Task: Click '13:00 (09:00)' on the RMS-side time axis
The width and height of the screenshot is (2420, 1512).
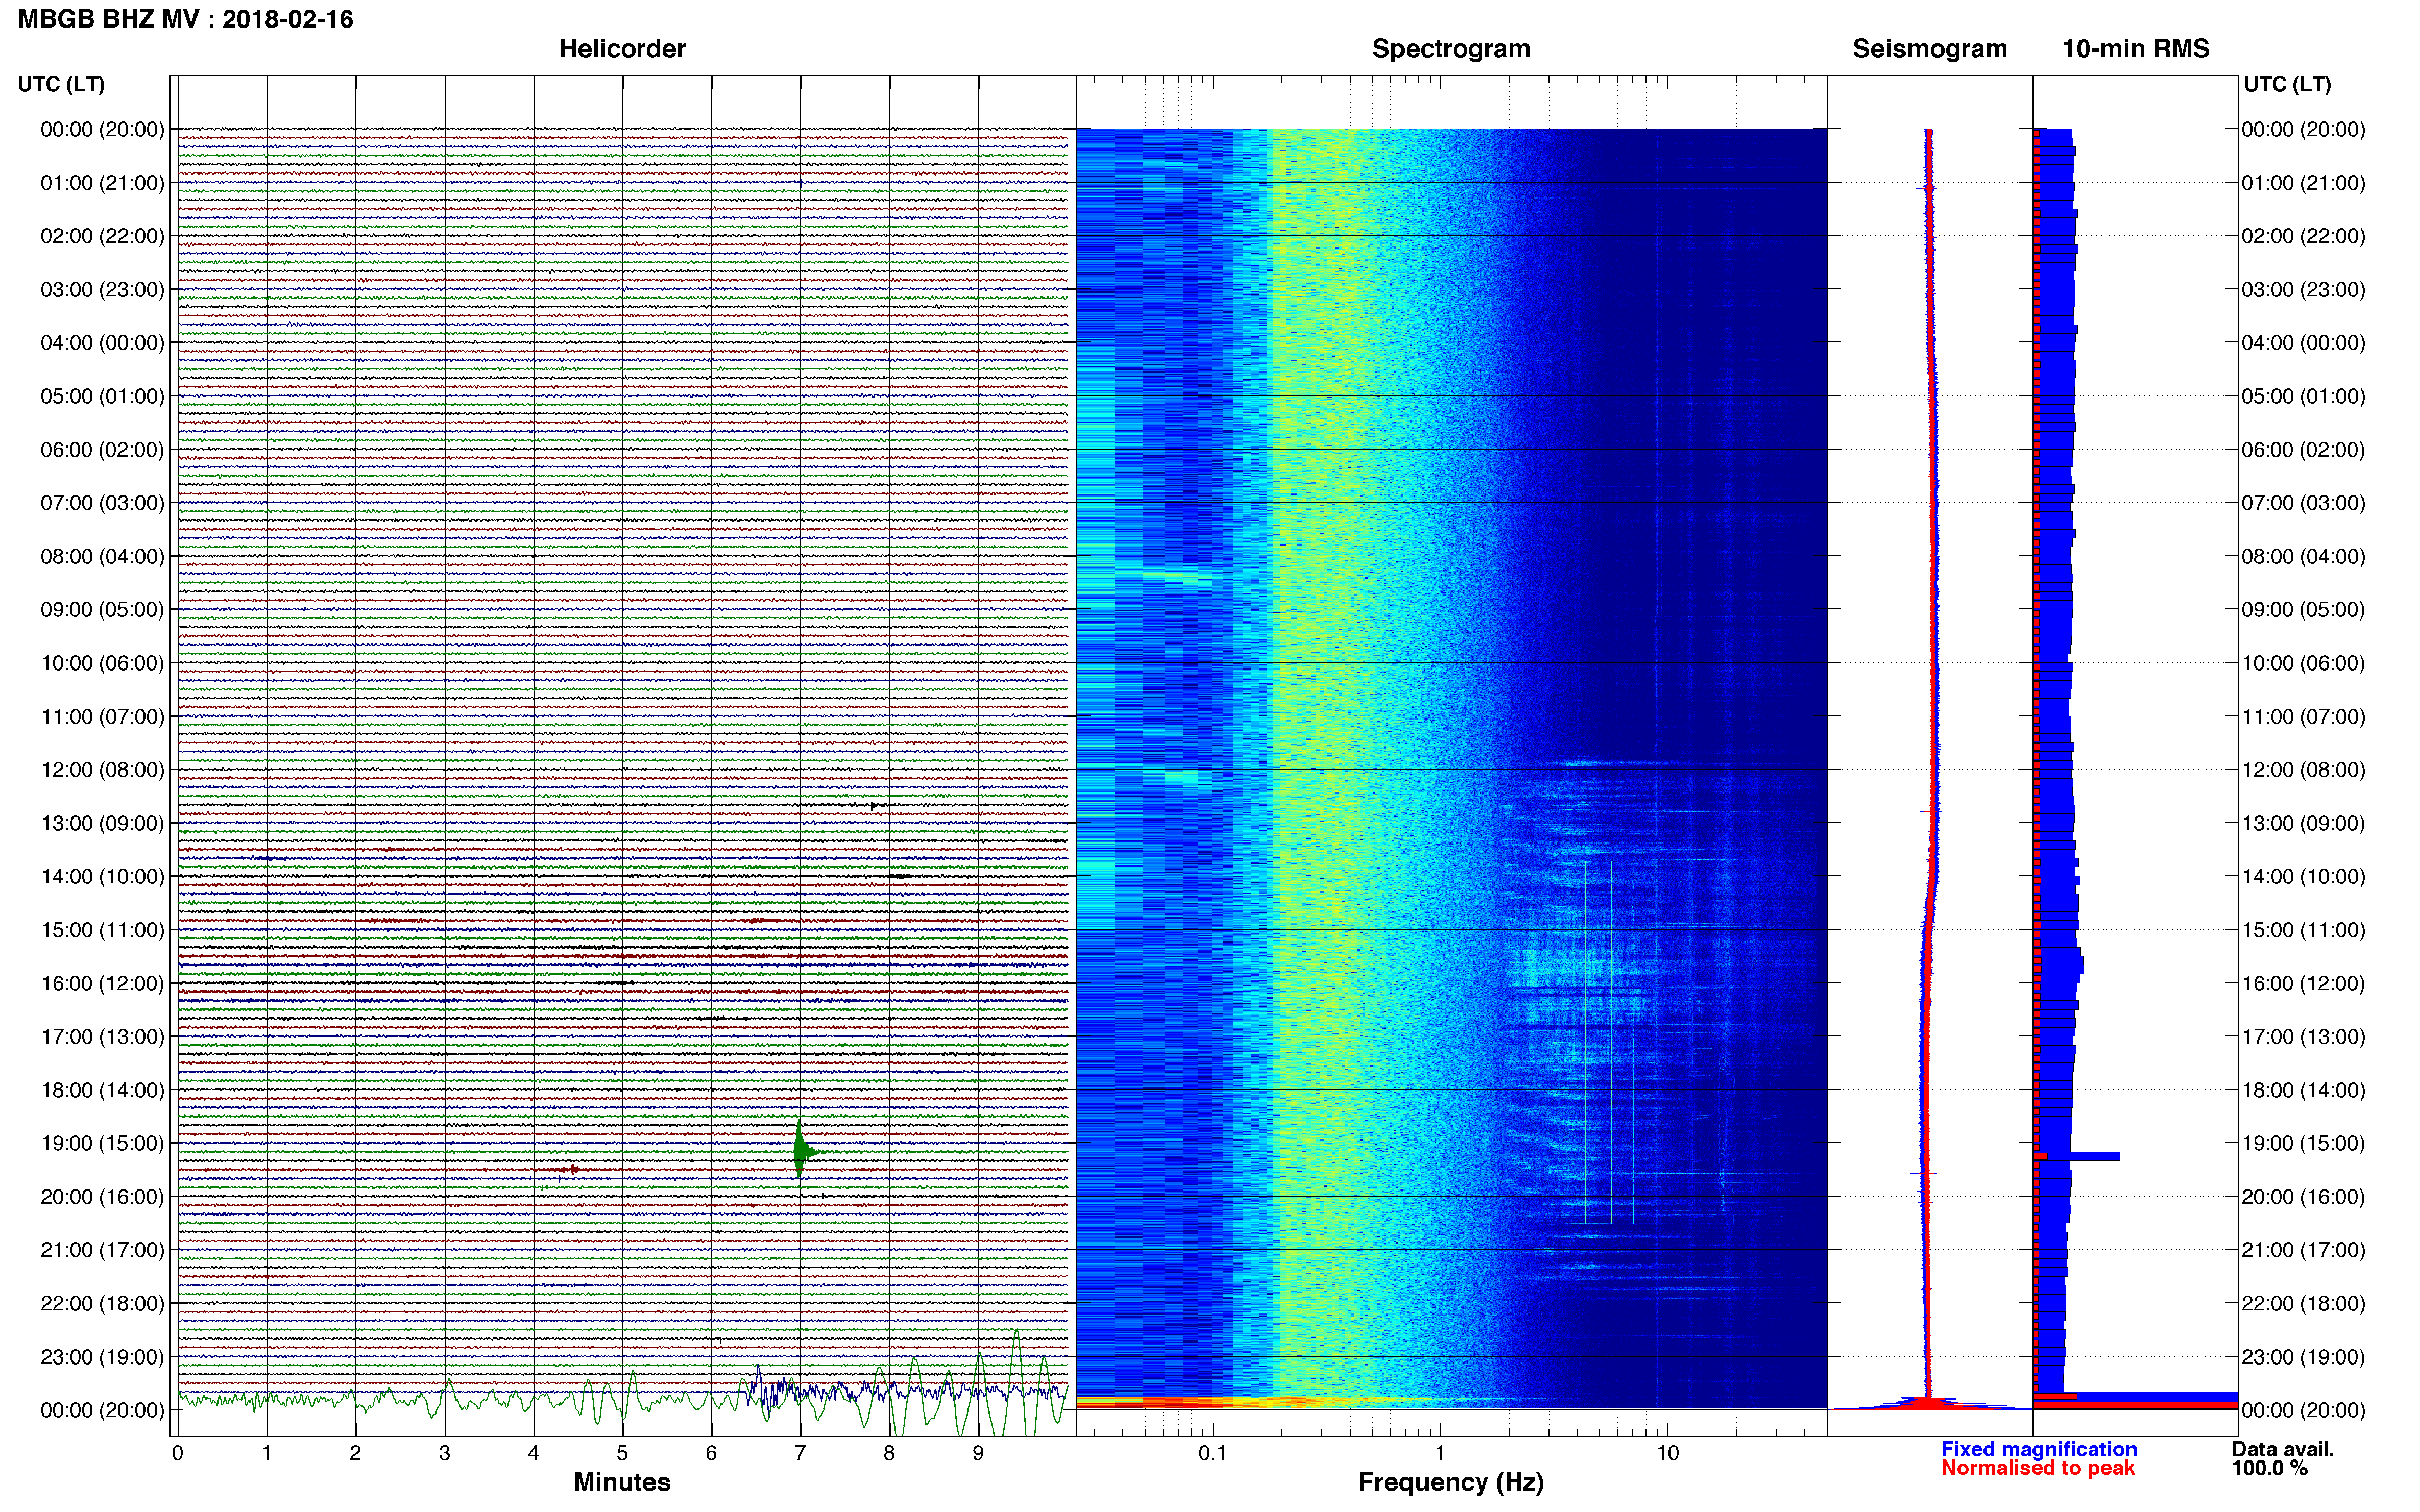Action: pyautogui.click(x=2303, y=823)
